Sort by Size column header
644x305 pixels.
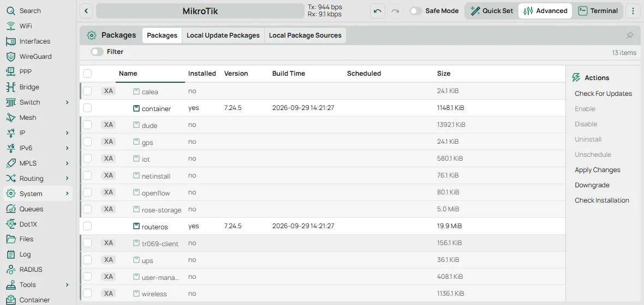point(444,74)
